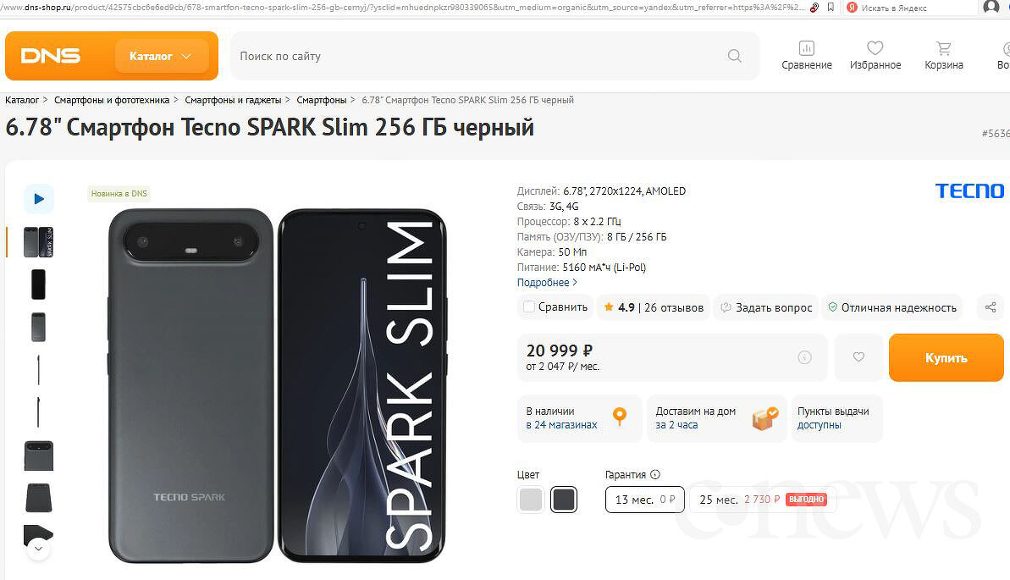
Task: Open Избранное favorites heart in header
Action: coord(875,56)
